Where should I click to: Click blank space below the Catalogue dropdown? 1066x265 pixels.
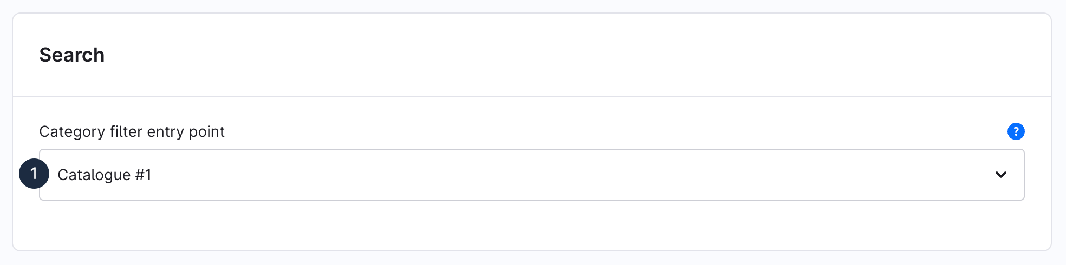click(x=531, y=225)
